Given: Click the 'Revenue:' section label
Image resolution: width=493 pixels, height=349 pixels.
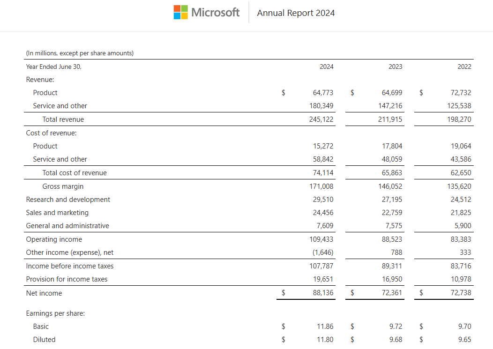Looking at the screenshot, I should tap(40, 80).
